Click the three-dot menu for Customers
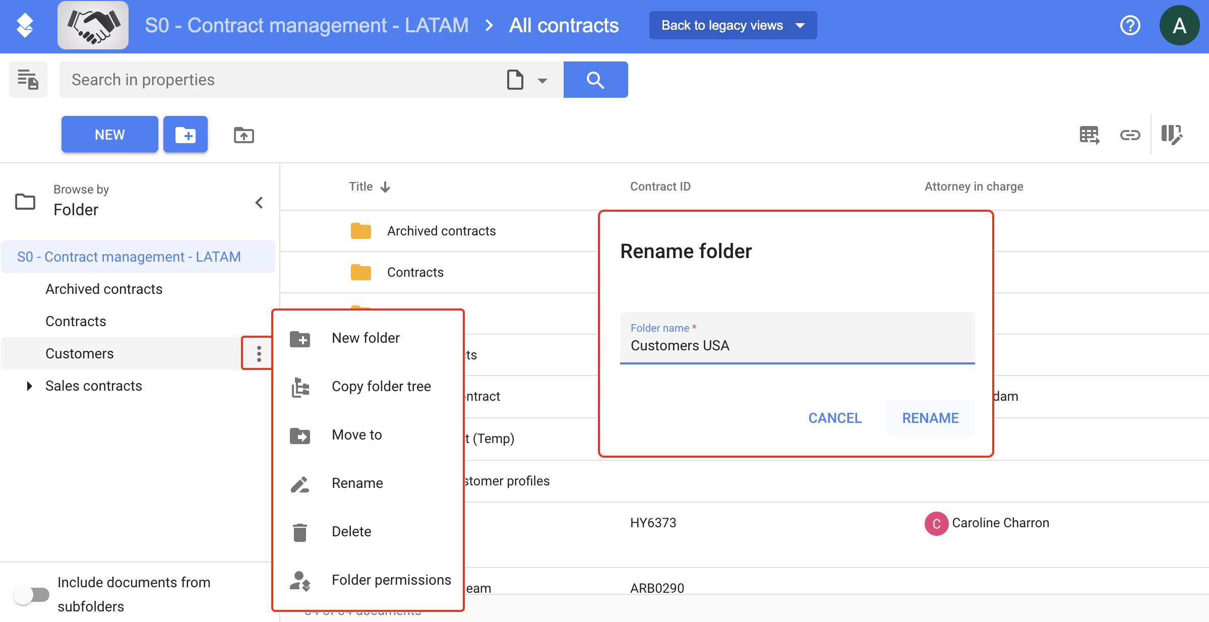 [259, 353]
